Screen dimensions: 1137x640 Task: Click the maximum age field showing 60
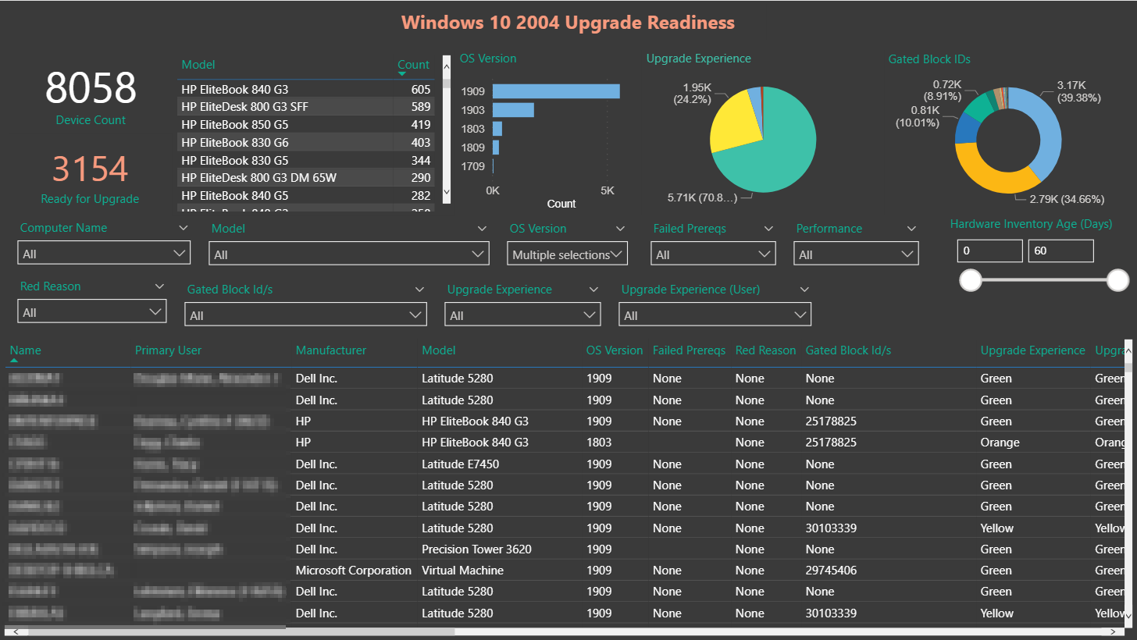[1060, 251]
